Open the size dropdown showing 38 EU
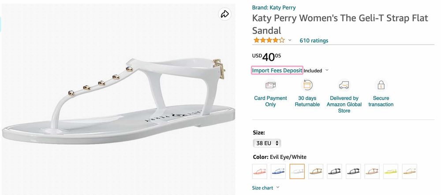 [267, 143]
